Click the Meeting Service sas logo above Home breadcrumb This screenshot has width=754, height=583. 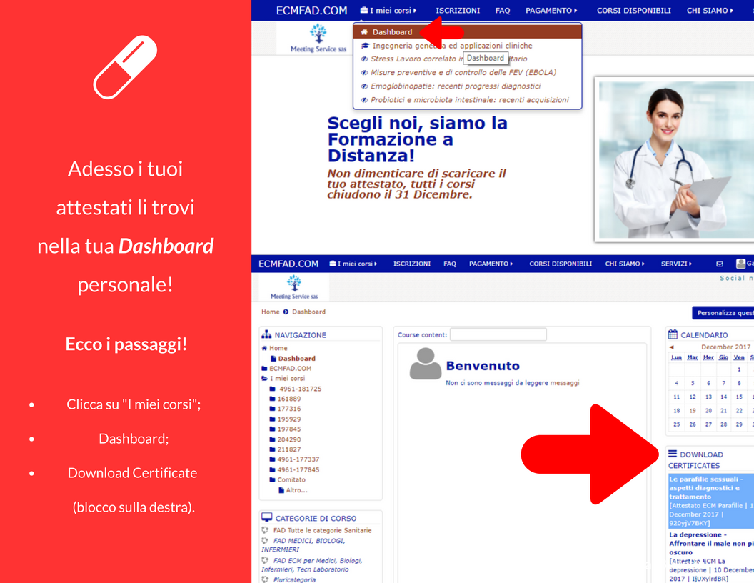(x=293, y=287)
